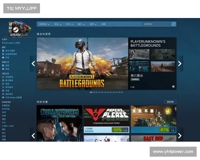Open the 硬件 dropdown menu
Viewport: 200px width, 160px height.
(x=81, y=24)
